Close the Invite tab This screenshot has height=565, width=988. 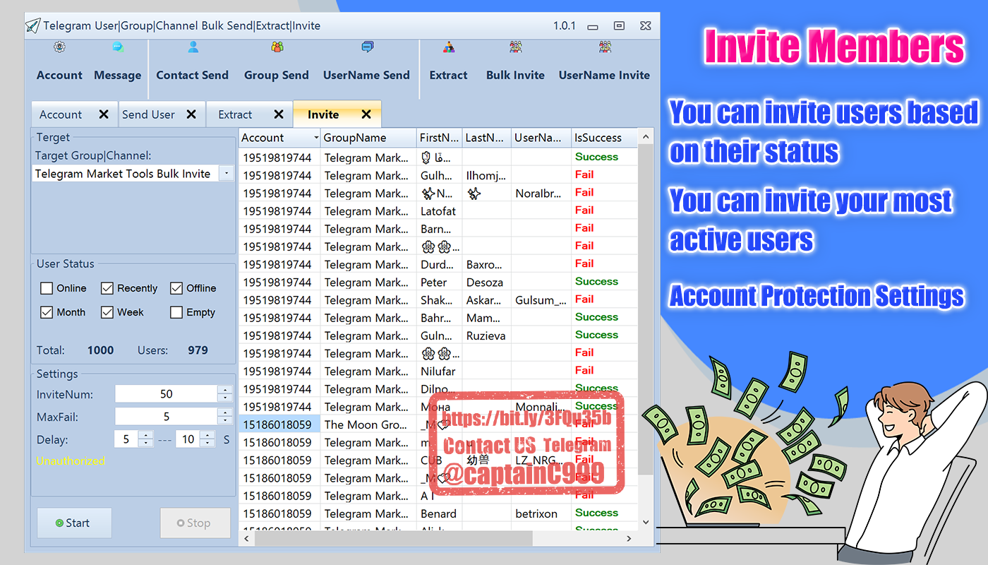click(366, 114)
